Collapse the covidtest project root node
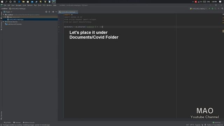Image resolution: width=224 pixels, height=126 pixels. pyautogui.click(x=3, y=15)
